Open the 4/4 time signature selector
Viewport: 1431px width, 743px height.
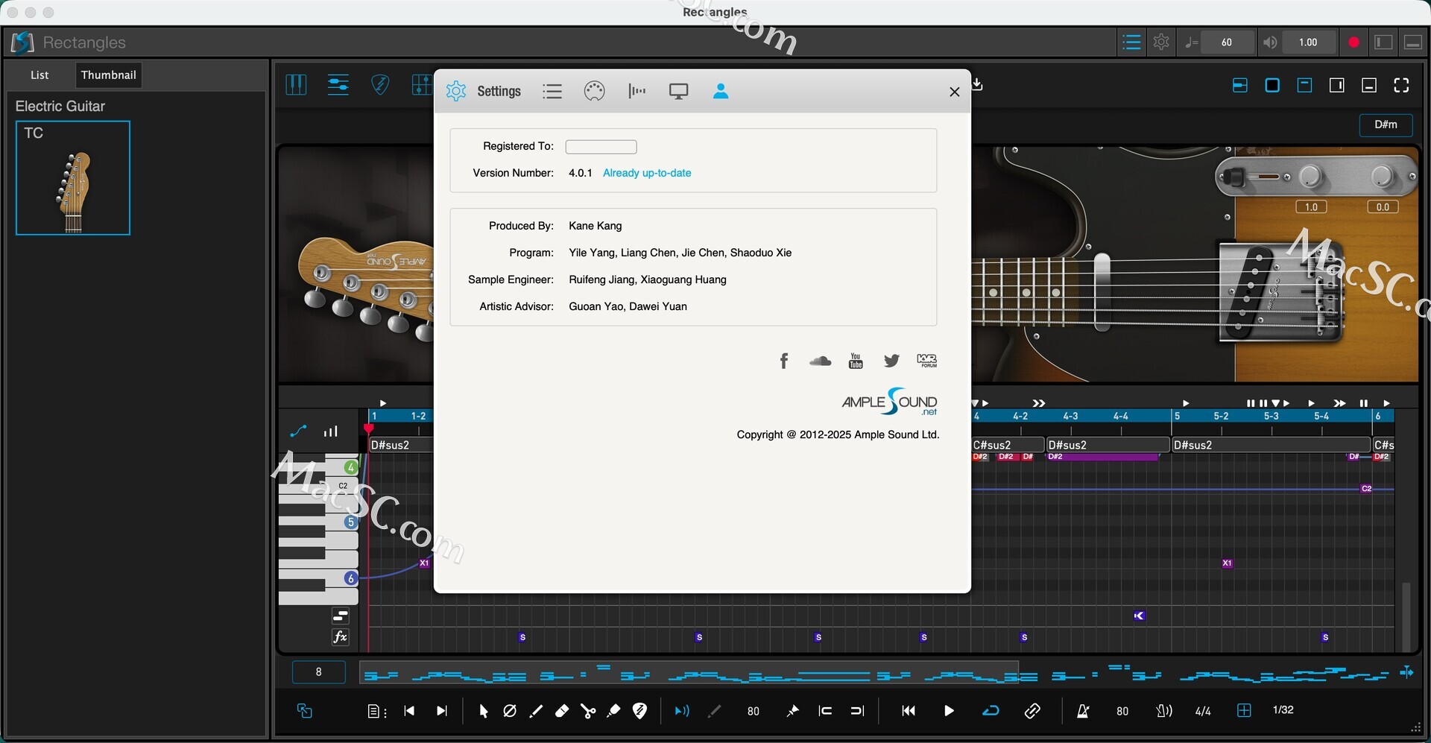(x=1203, y=711)
